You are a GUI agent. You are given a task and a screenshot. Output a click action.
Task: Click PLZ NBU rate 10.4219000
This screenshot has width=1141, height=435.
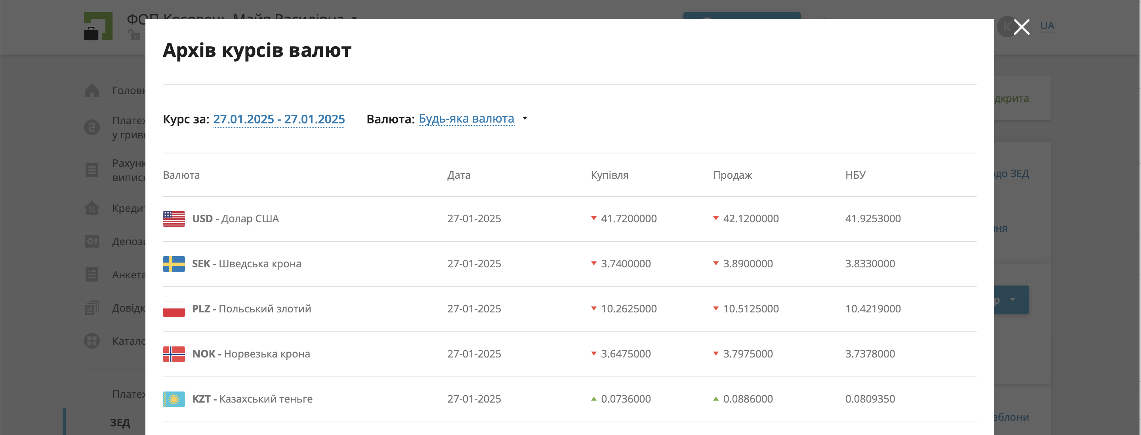[872, 308]
